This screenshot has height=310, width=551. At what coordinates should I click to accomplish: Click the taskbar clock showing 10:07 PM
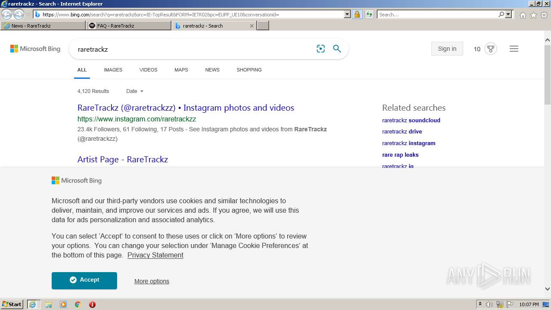pyautogui.click(x=529, y=304)
